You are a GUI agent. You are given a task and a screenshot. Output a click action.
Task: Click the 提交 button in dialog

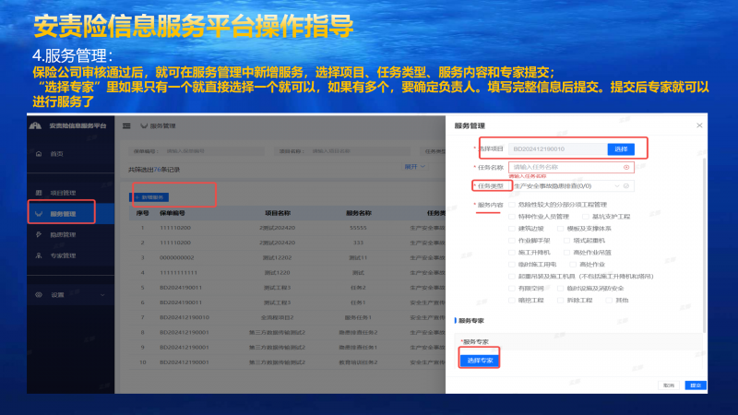click(696, 385)
